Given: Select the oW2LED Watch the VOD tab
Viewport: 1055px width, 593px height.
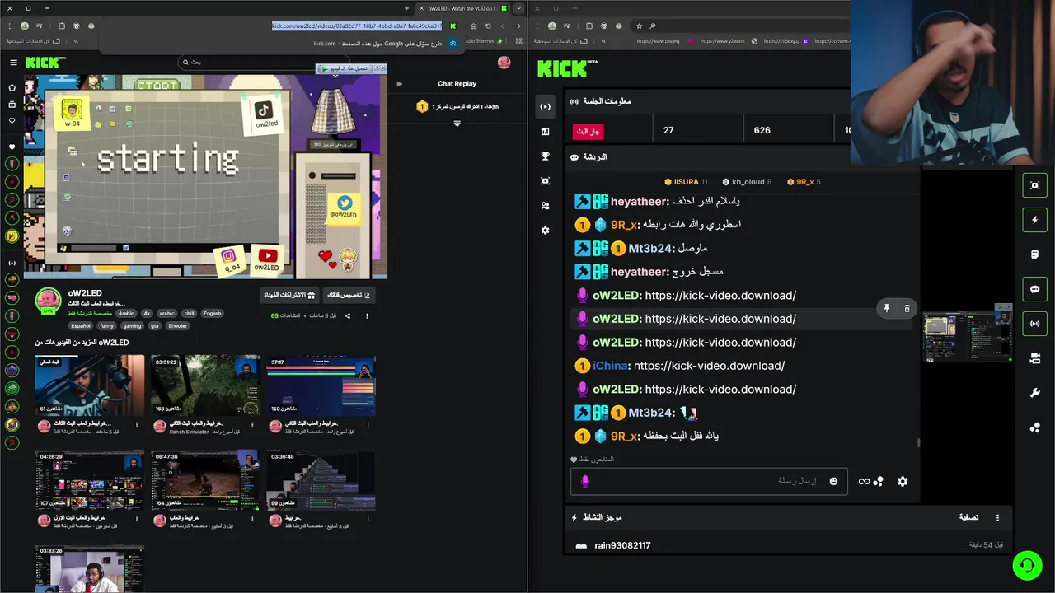Looking at the screenshot, I should click(x=463, y=8).
